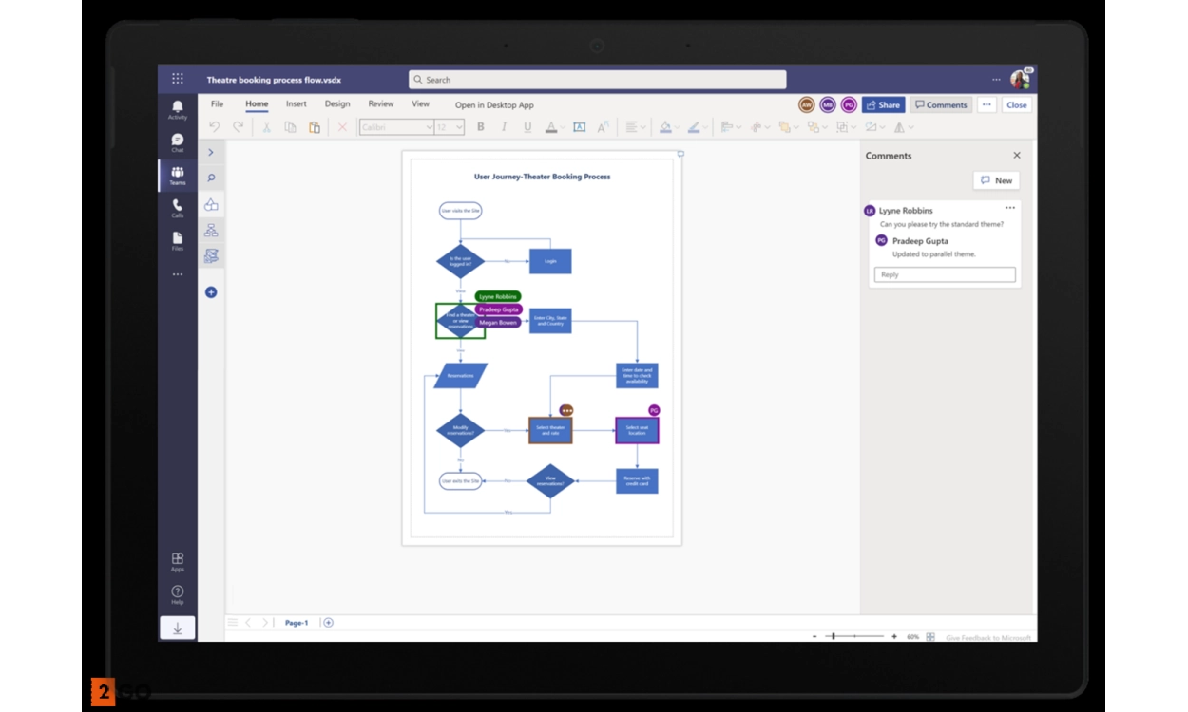Toggle the Comments pane button
This screenshot has height=712, width=1188.
(941, 105)
